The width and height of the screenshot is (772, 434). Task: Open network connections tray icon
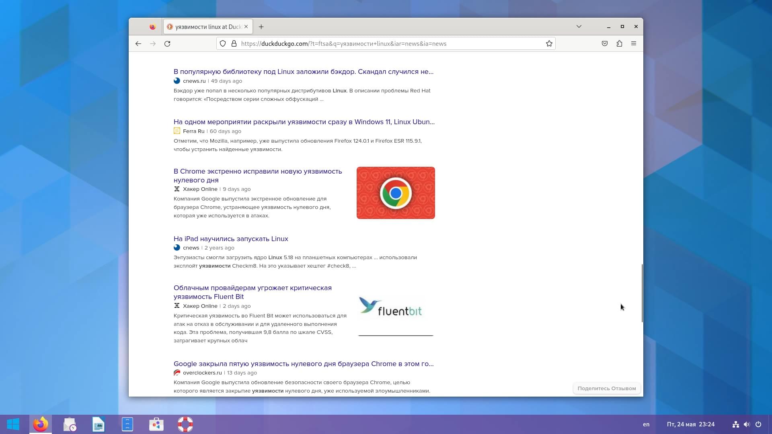[x=736, y=424]
